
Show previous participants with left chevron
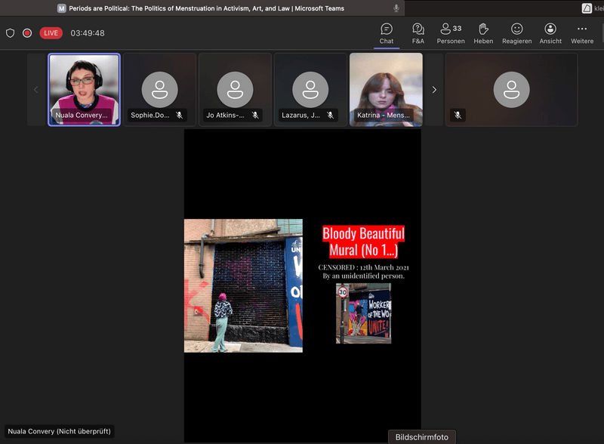[x=35, y=90]
